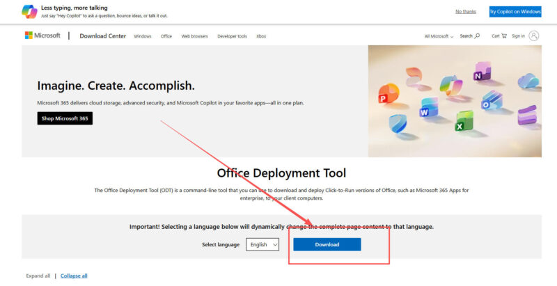557x286 pixels.
Task: Click the Shop Microsoft 365 button
Action: (65, 118)
